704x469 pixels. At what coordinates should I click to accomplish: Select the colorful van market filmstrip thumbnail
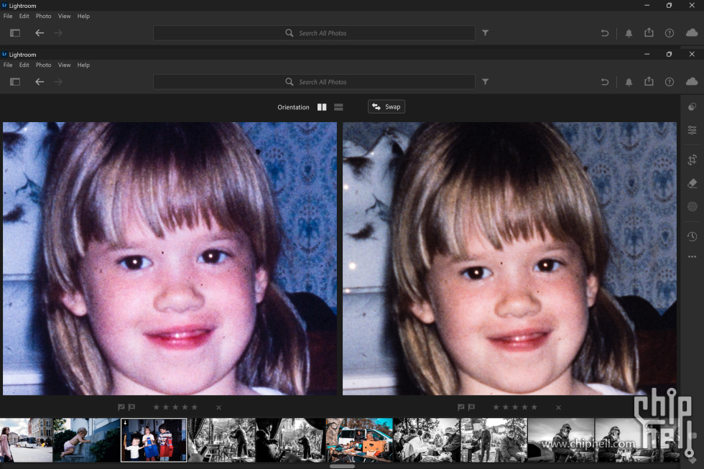[359, 440]
